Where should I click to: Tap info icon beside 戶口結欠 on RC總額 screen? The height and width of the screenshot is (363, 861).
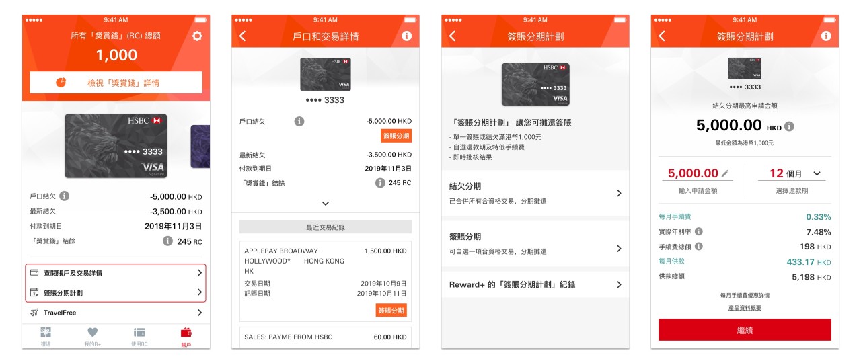65,196
